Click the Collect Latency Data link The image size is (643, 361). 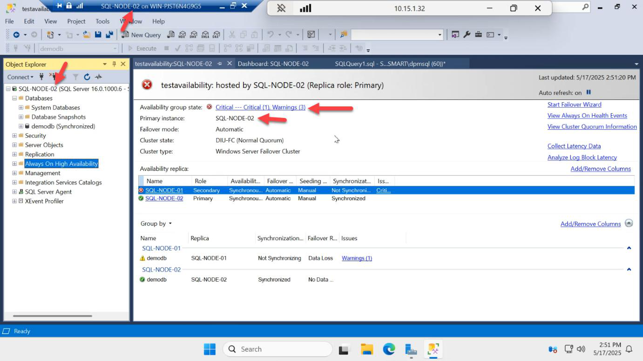click(574, 146)
